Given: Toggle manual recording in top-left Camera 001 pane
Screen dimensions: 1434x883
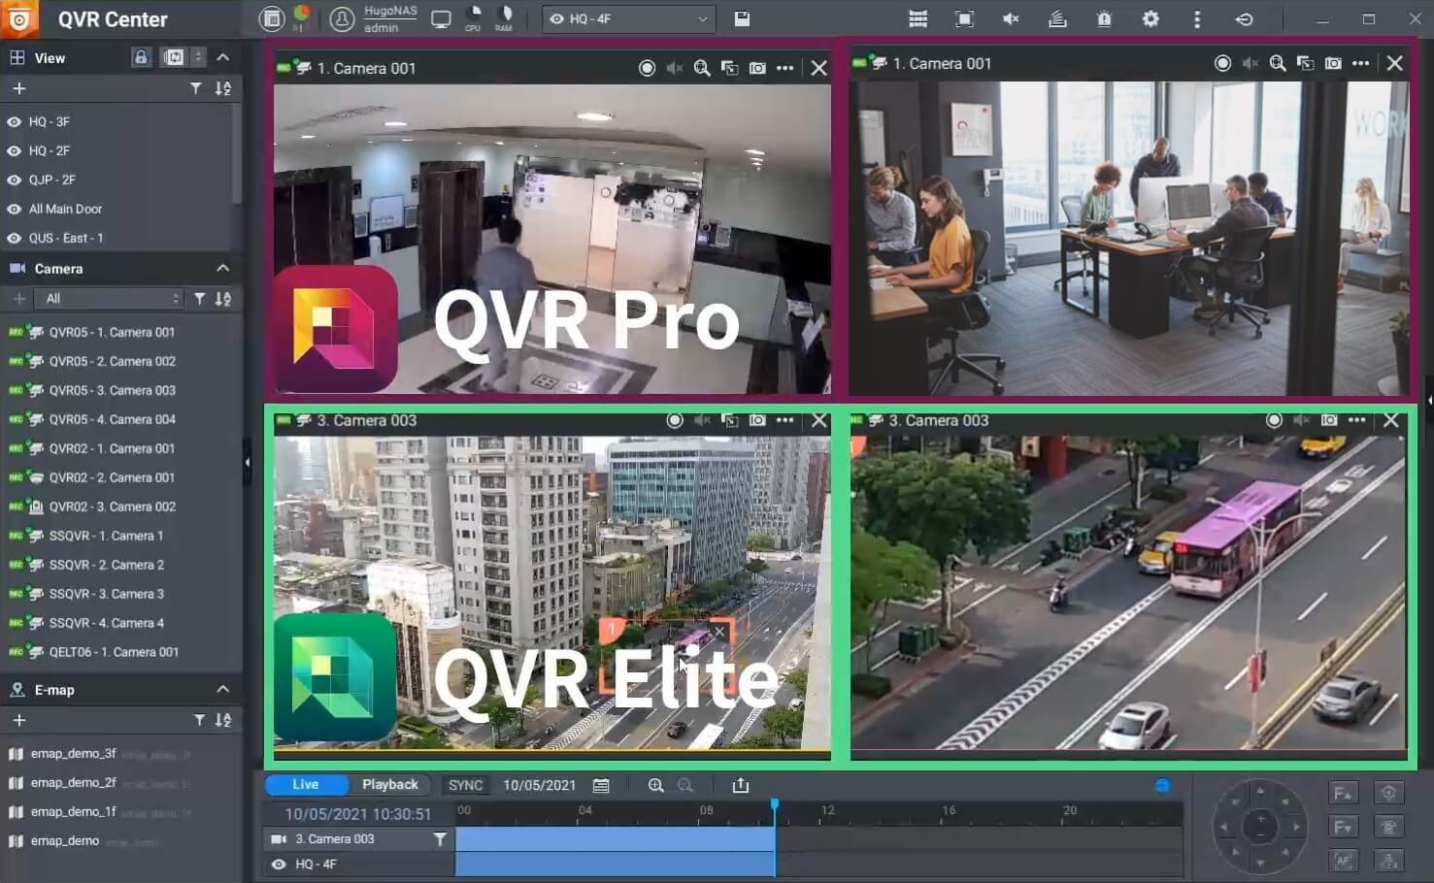Looking at the screenshot, I should (x=647, y=68).
